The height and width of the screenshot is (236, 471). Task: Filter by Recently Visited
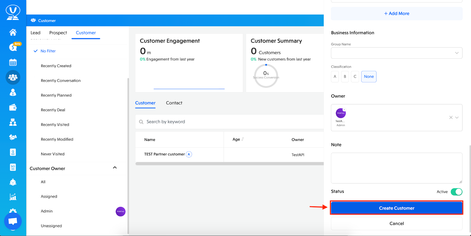[x=55, y=125]
